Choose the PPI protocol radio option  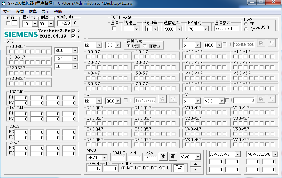click(x=246, y=24)
